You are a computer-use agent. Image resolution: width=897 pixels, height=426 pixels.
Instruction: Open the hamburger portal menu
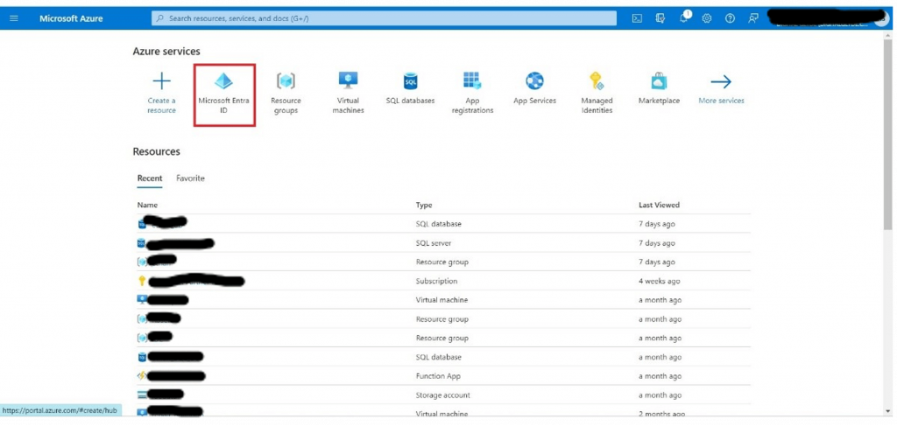point(14,18)
